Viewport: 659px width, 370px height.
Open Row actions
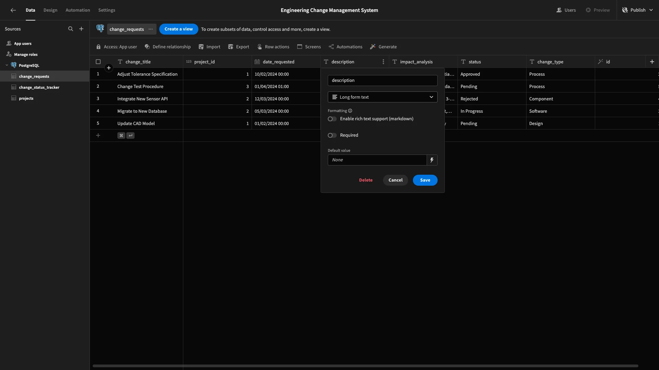point(273,47)
